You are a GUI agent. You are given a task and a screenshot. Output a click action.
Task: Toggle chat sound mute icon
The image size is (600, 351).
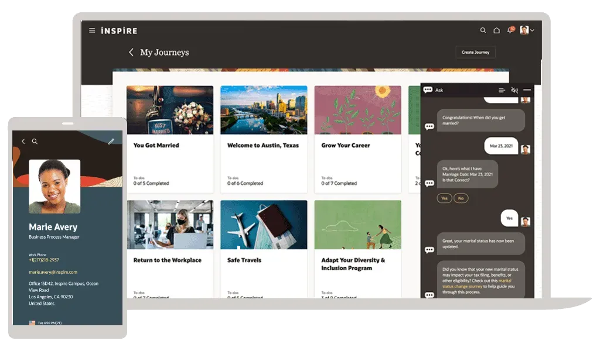point(514,90)
